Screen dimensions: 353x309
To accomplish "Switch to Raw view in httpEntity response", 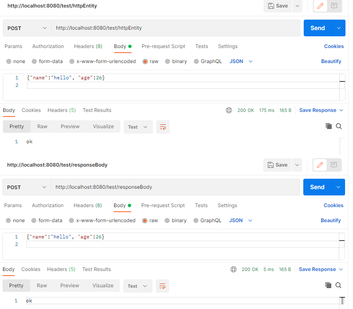I will 42,127.
